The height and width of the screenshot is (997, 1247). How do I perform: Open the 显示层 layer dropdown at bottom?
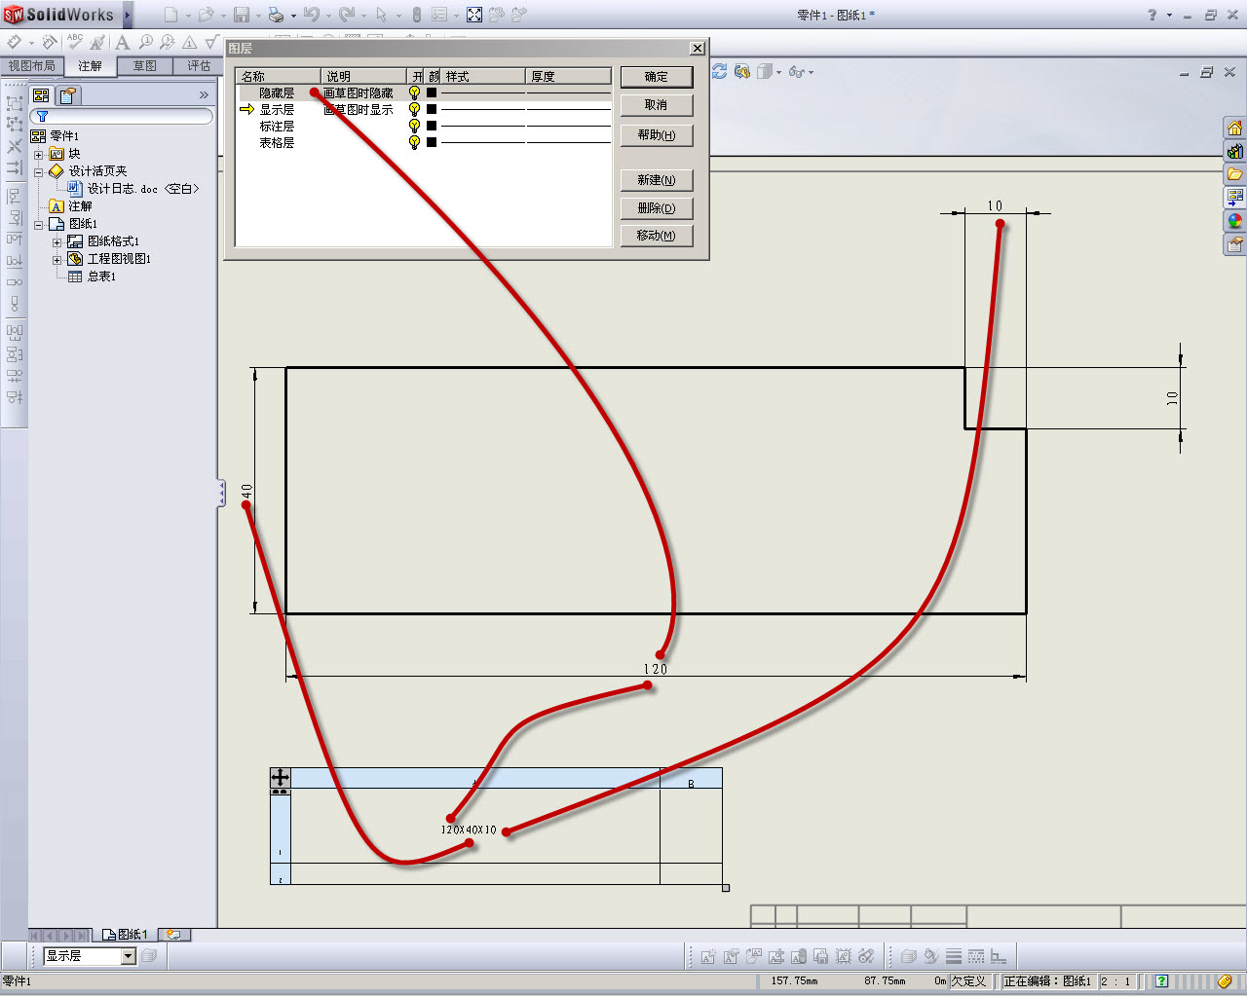point(128,956)
